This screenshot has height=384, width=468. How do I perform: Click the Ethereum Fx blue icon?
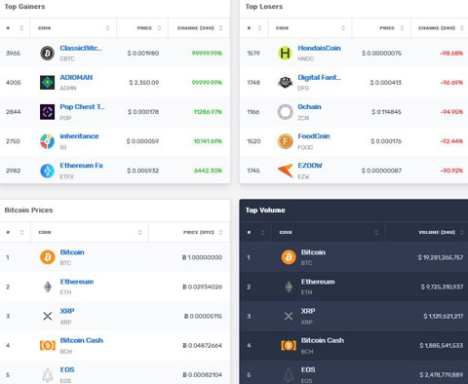47,171
